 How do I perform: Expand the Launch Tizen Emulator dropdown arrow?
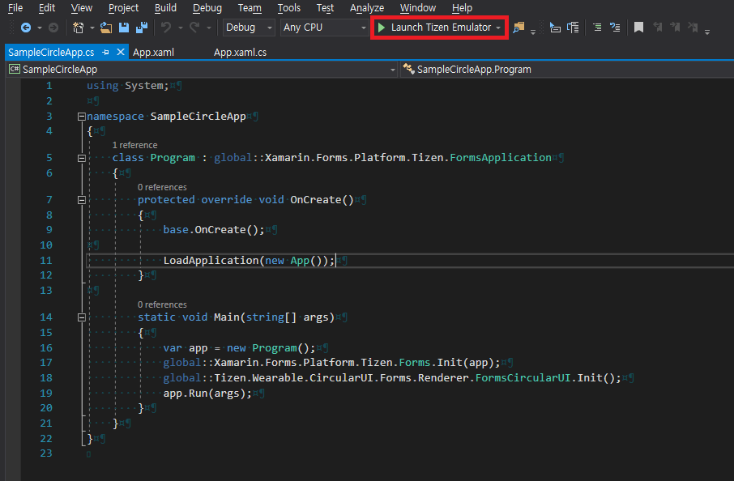[x=497, y=27]
